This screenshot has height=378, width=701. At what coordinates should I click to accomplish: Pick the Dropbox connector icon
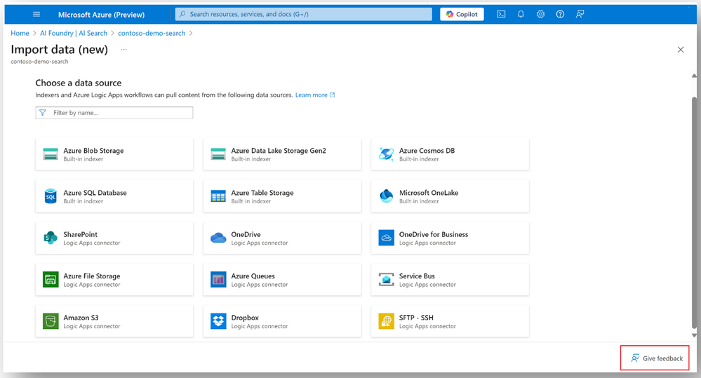point(218,321)
